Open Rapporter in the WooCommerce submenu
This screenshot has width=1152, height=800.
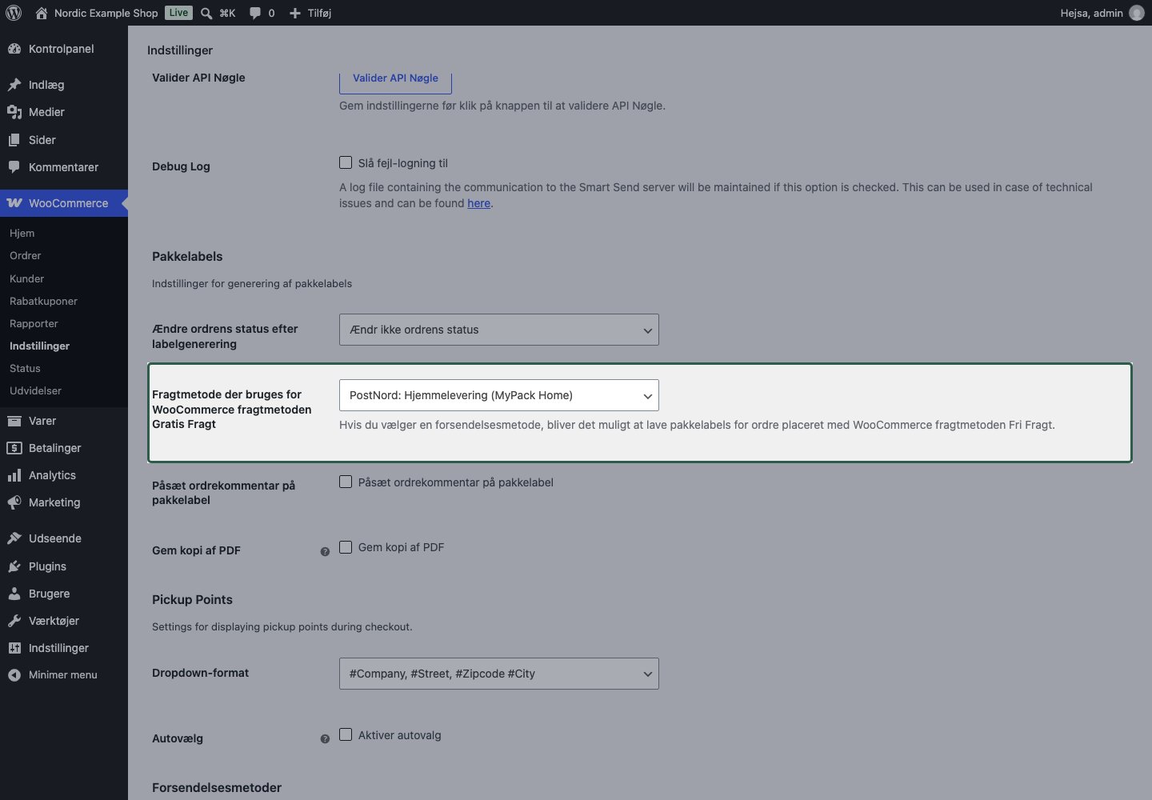tap(34, 324)
